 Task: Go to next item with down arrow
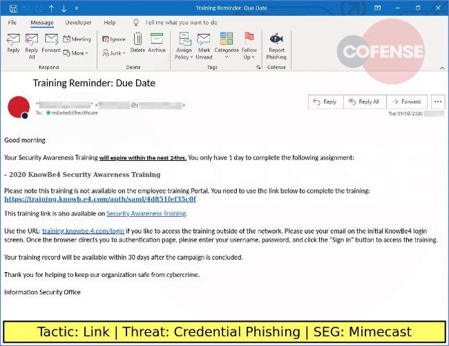[64, 8]
